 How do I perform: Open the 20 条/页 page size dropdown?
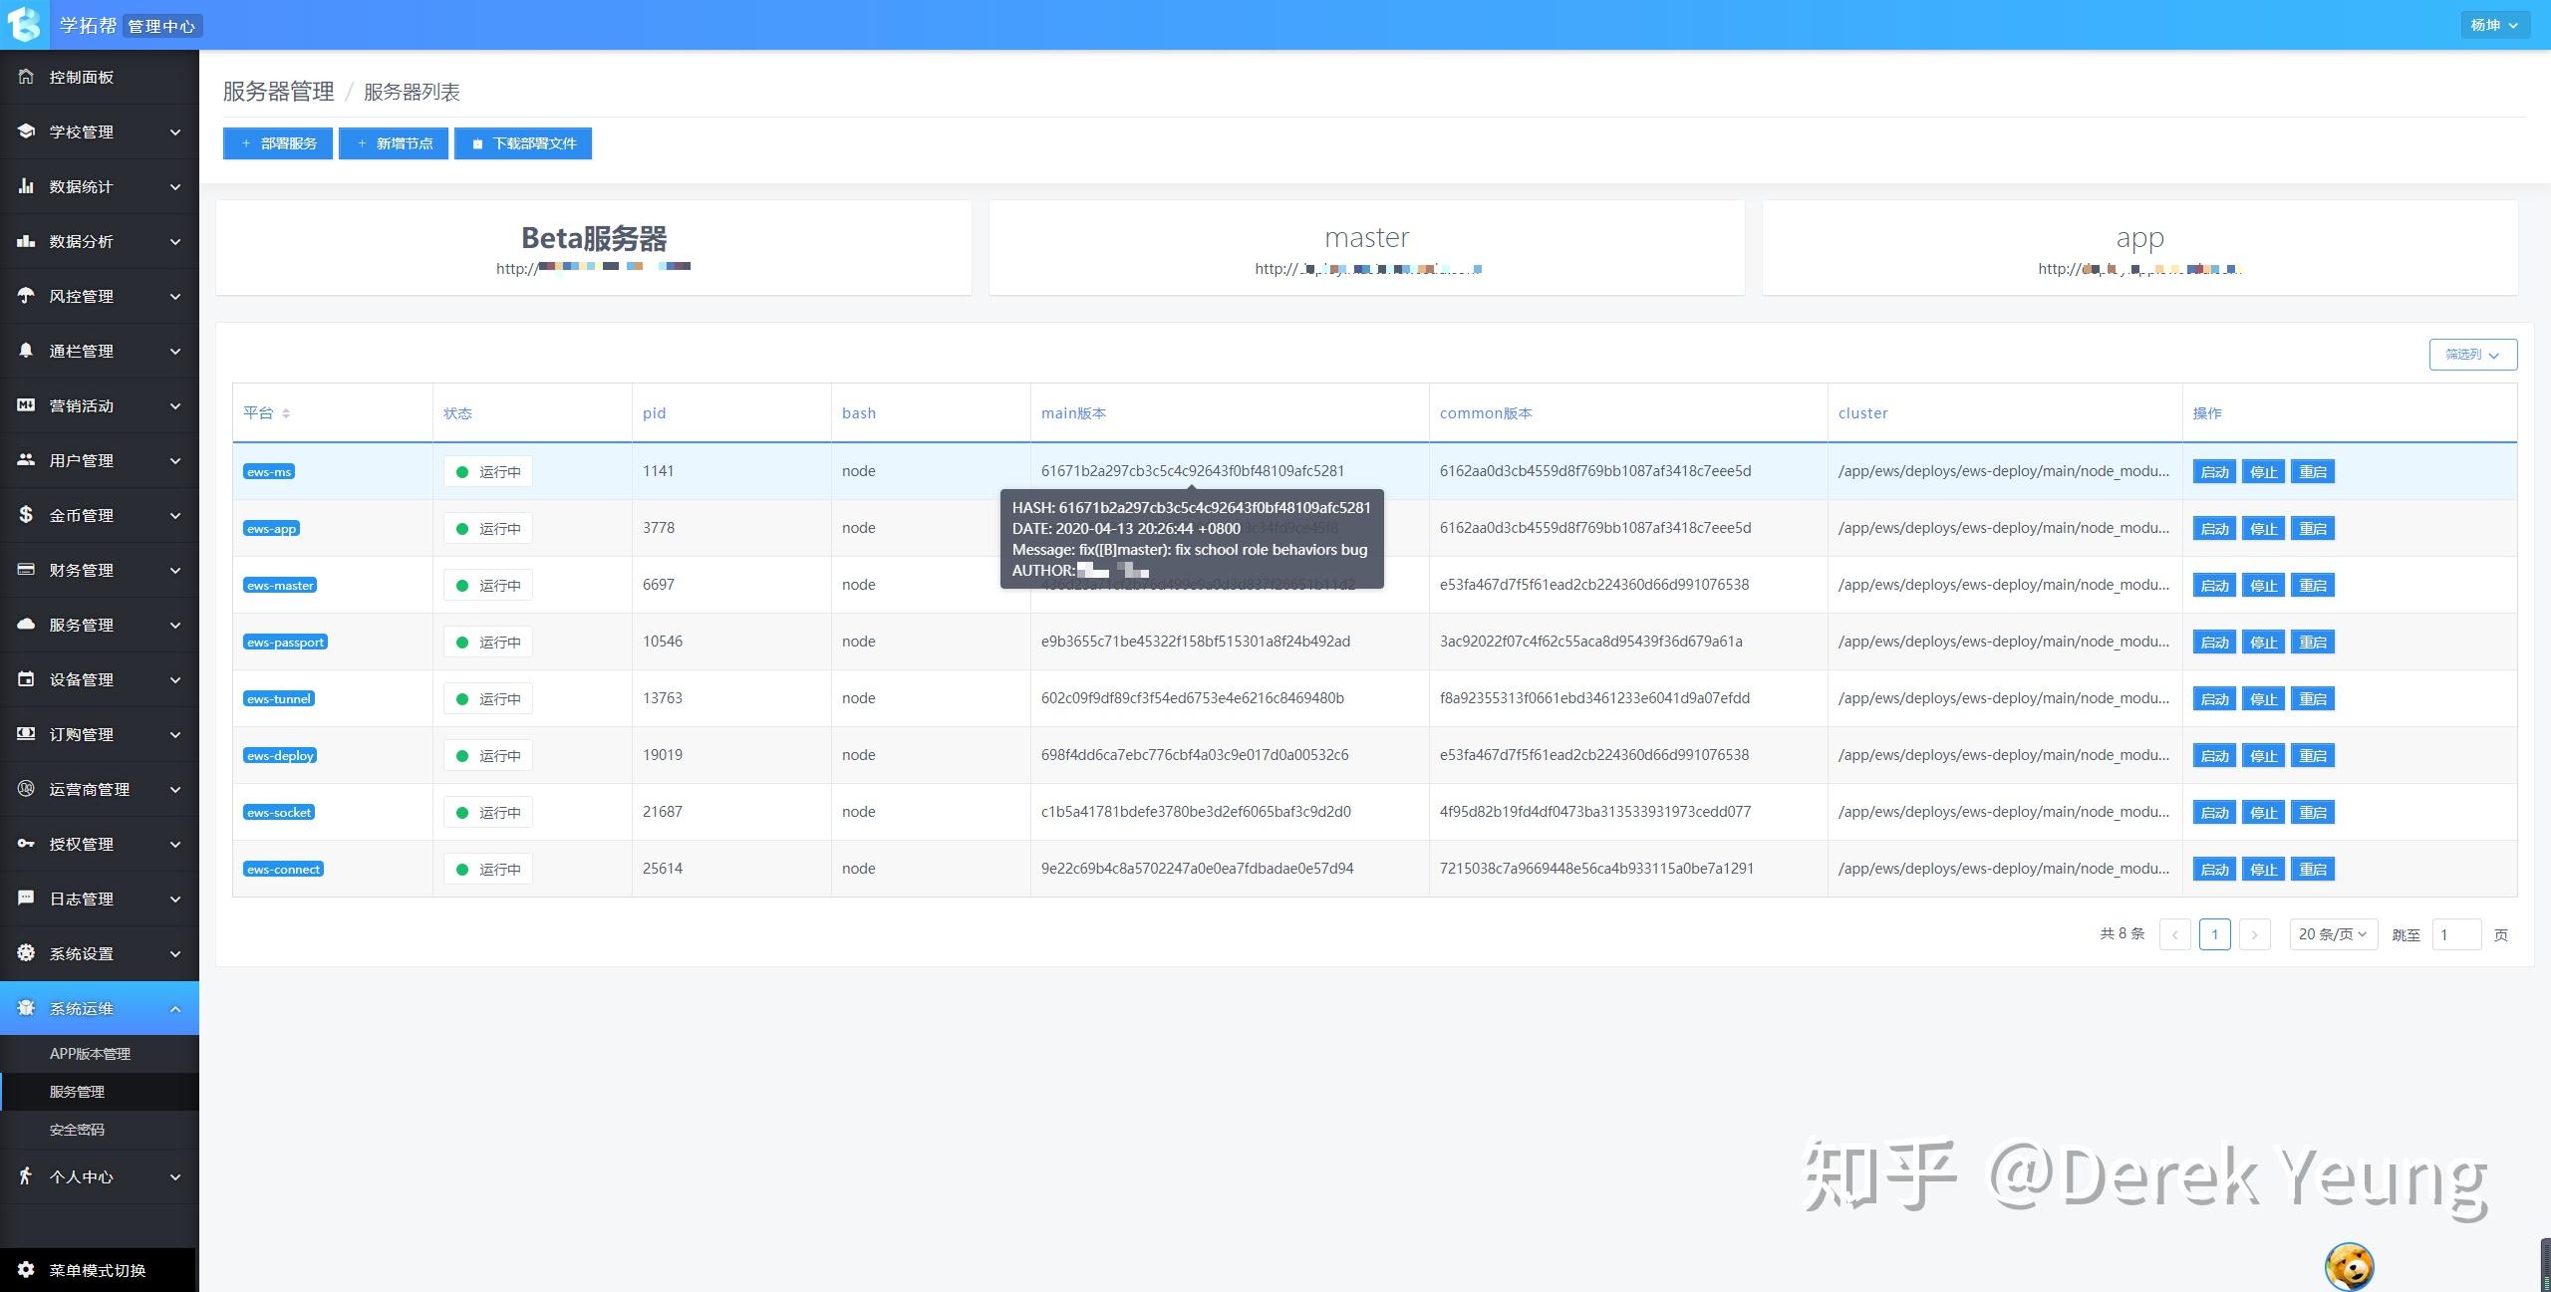(2333, 934)
